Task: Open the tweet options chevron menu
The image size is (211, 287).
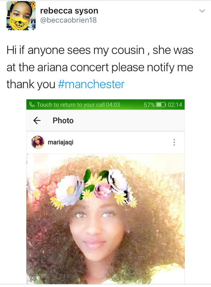Action: pos(202,11)
